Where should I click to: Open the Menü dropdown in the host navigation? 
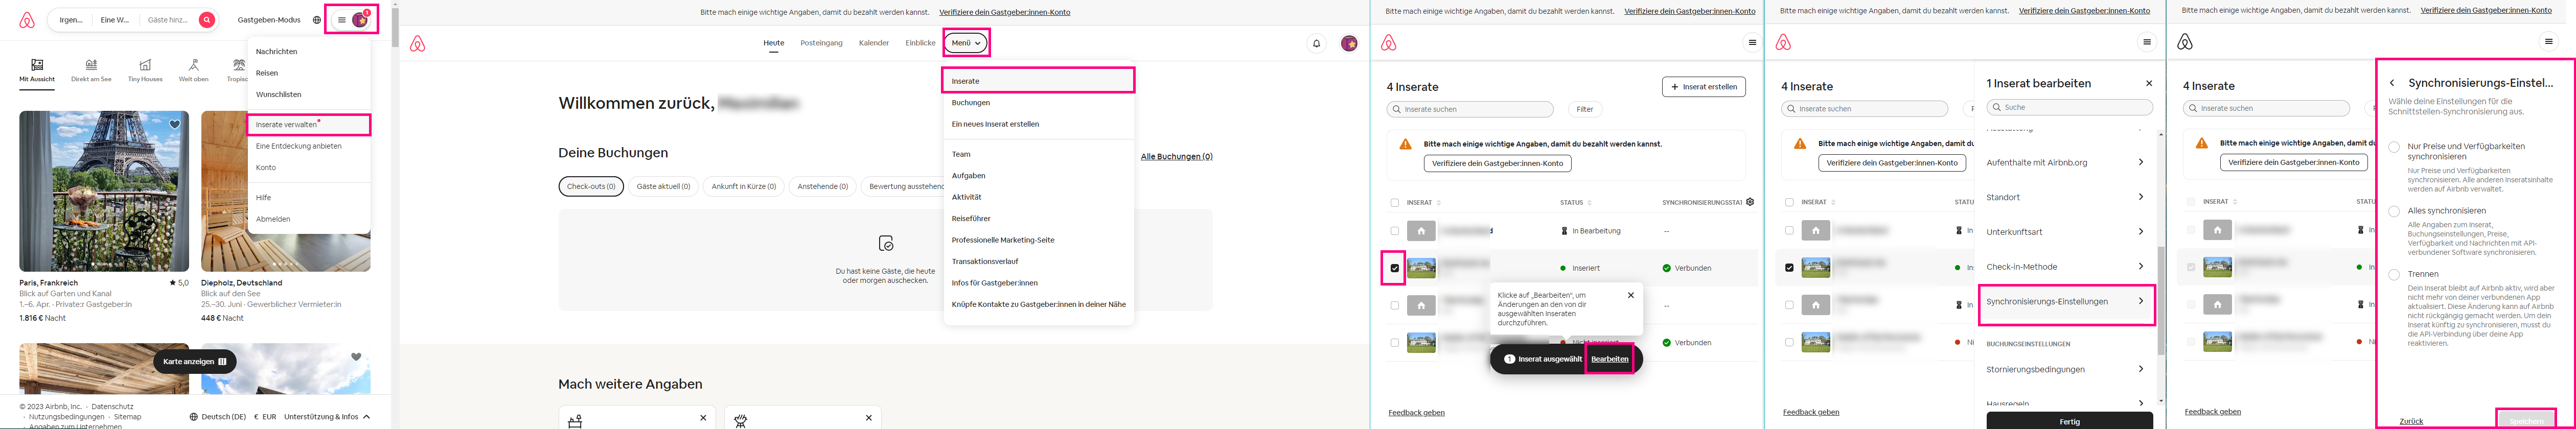(x=966, y=43)
